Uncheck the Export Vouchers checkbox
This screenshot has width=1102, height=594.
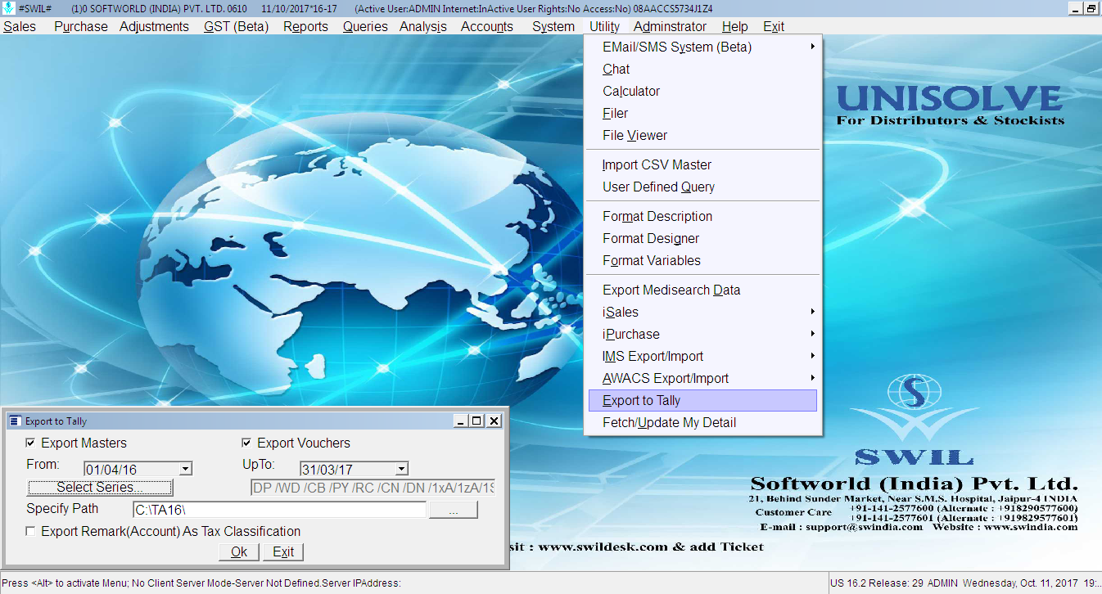pos(246,443)
